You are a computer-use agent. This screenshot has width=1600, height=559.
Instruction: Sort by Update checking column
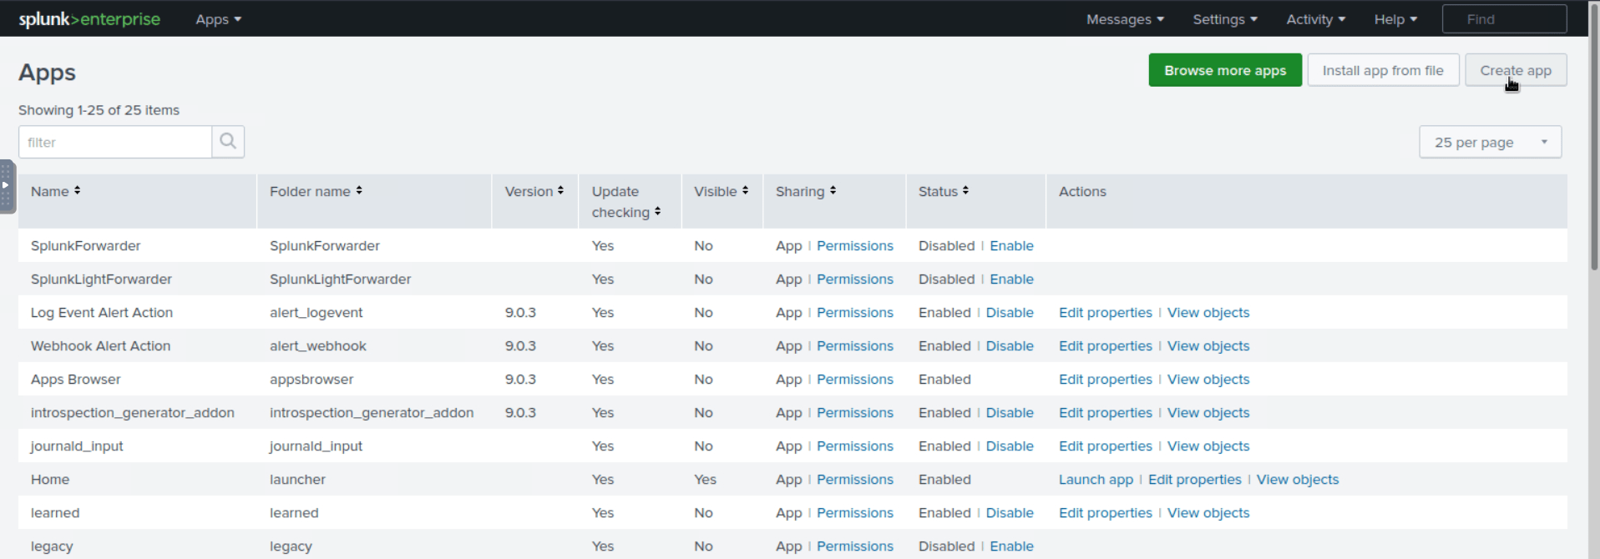(625, 202)
